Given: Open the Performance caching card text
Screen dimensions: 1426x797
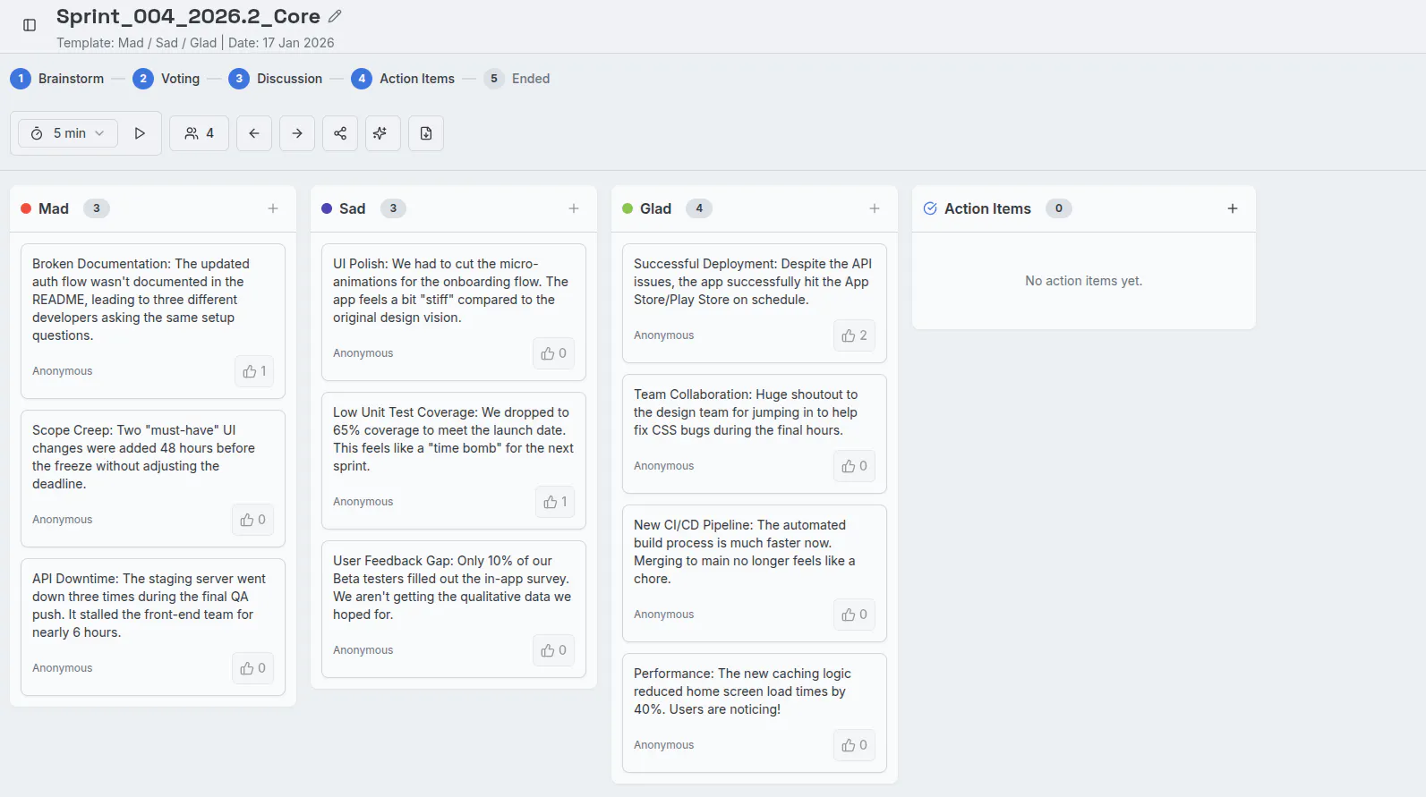Looking at the screenshot, I should 743,691.
